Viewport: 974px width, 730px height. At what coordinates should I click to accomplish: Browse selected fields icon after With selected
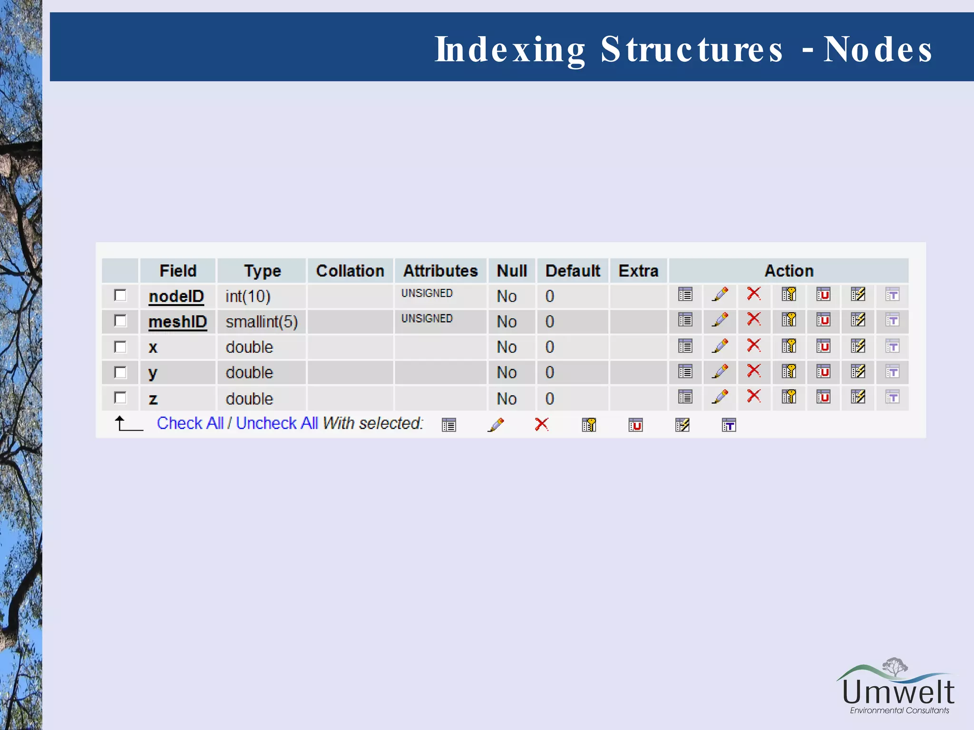click(448, 425)
